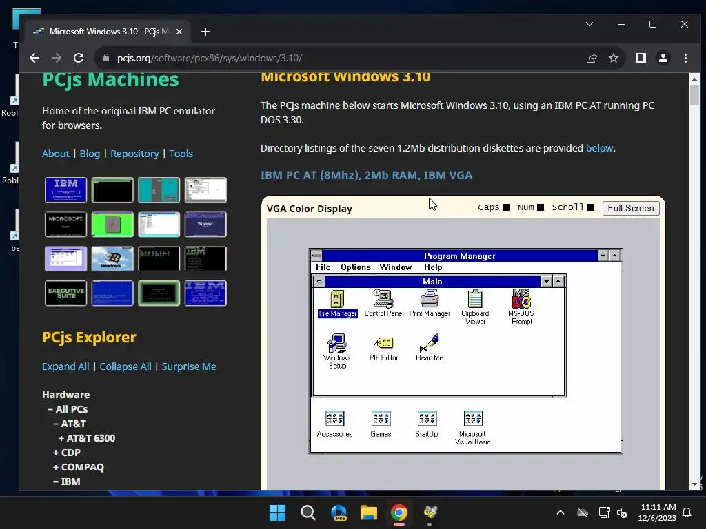Image resolution: width=706 pixels, height=529 pixels.
Task: Collapse the All PCs tree node
Action: tap(68, 409)
